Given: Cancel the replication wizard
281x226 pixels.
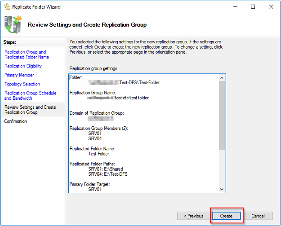Looking at the screenshot, I should click(258, 216).
